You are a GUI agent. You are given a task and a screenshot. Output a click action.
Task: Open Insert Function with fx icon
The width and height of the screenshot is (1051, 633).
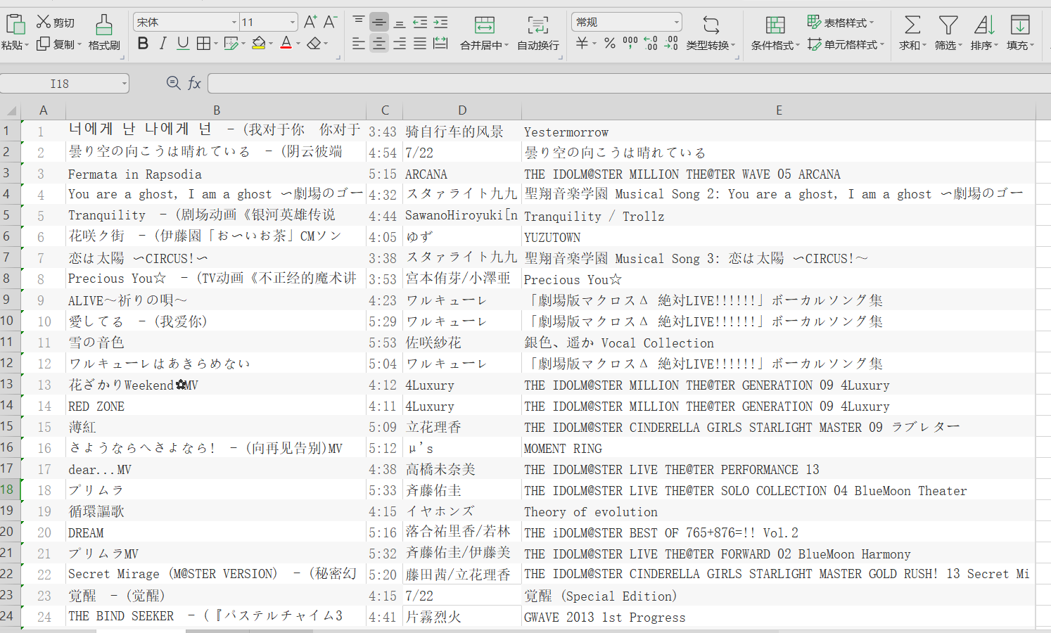(194, 83)
